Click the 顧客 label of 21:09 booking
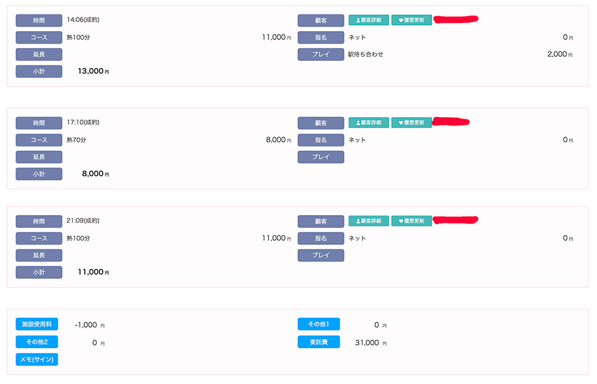Viewport: 597px width, 384px height. (x=321, y=222)
